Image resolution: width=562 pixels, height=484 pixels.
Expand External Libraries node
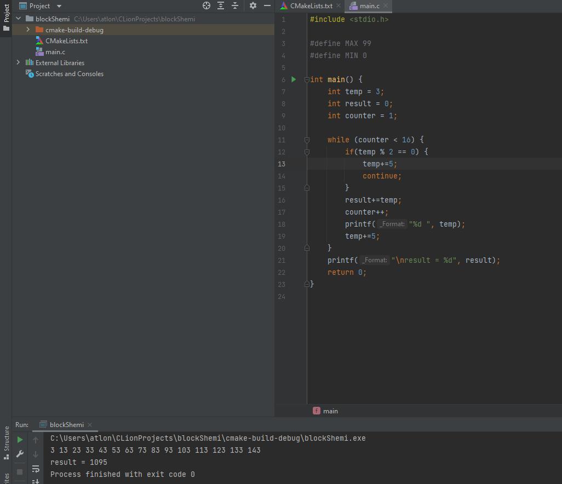(18, 63)
